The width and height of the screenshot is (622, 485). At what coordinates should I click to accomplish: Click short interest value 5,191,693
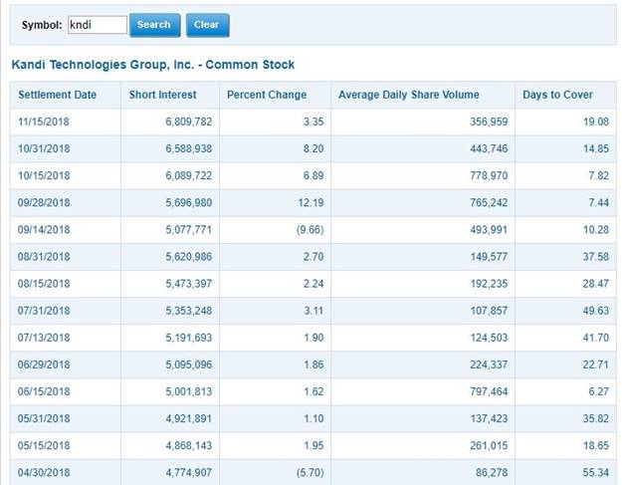[189, 338]
